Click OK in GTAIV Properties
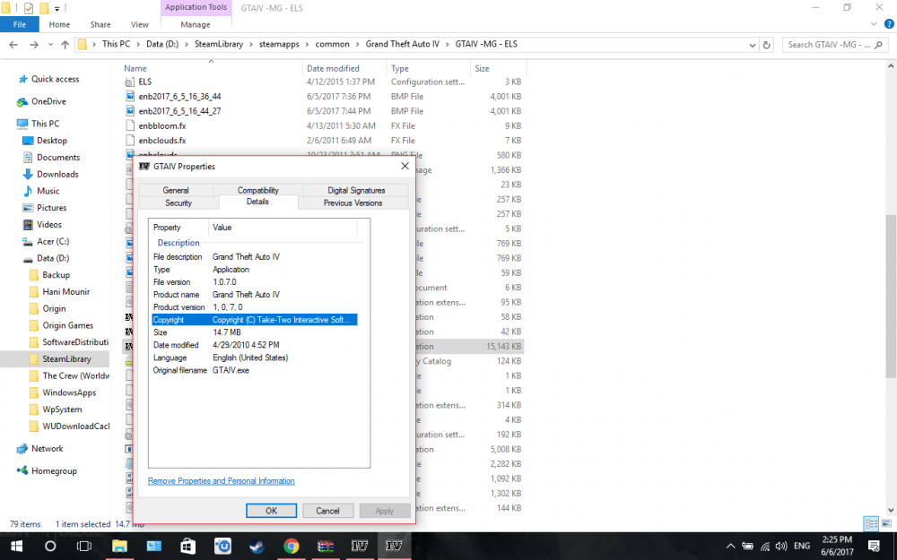The width and height of the screenshot is (897, 560). [x=271, y=511]
